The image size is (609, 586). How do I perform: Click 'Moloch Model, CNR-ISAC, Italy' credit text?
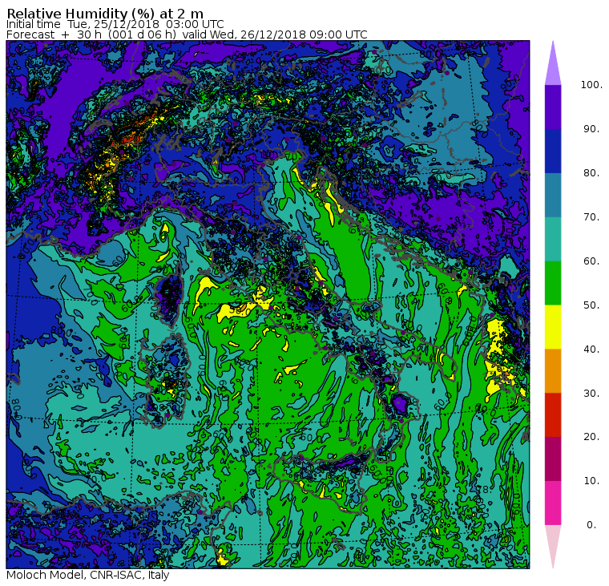pos(88,575)
